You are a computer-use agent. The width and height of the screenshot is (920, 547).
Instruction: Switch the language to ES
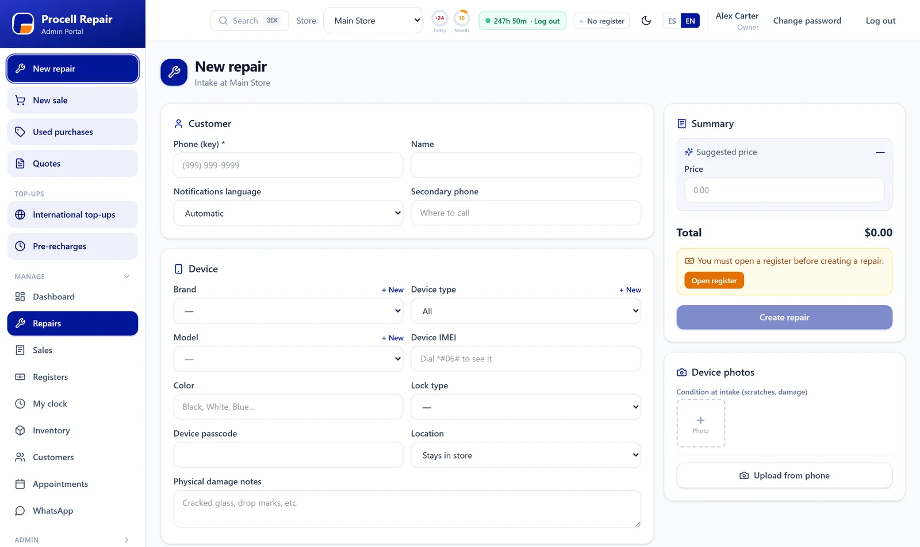[672, 21]
